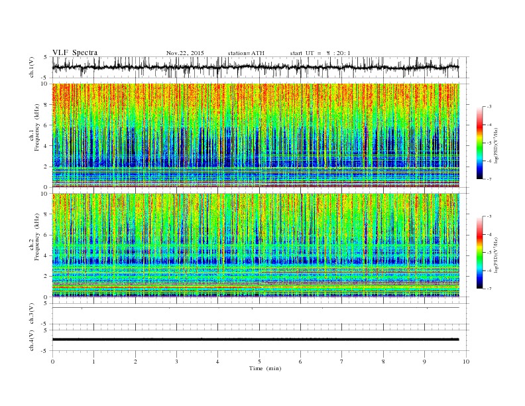Click the 'Time (min)' axis label

tap(265, 368)
